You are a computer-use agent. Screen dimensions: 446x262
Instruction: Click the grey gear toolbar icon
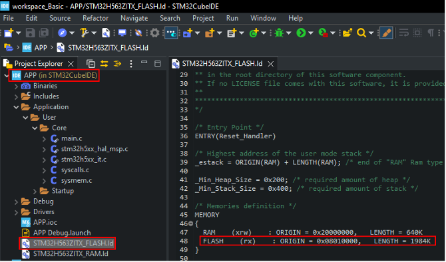click(154, 33)
